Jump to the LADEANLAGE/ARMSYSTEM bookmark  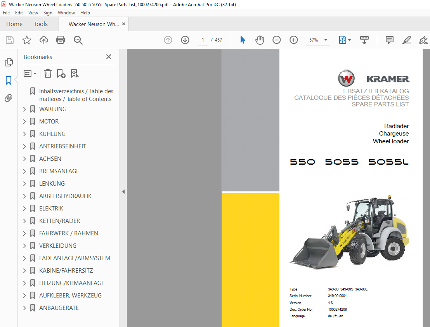pyautogui.click(x=75, y=258)
